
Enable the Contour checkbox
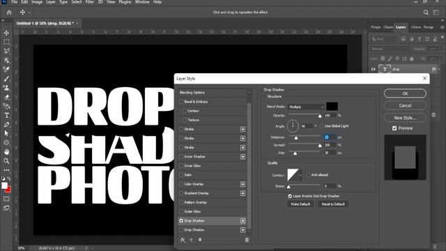(x=185, y=111)
